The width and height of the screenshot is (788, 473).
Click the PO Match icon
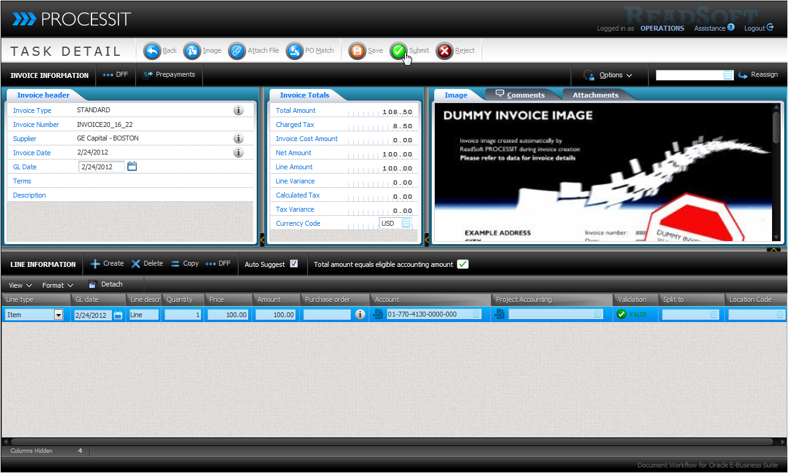tap(295, 51)
